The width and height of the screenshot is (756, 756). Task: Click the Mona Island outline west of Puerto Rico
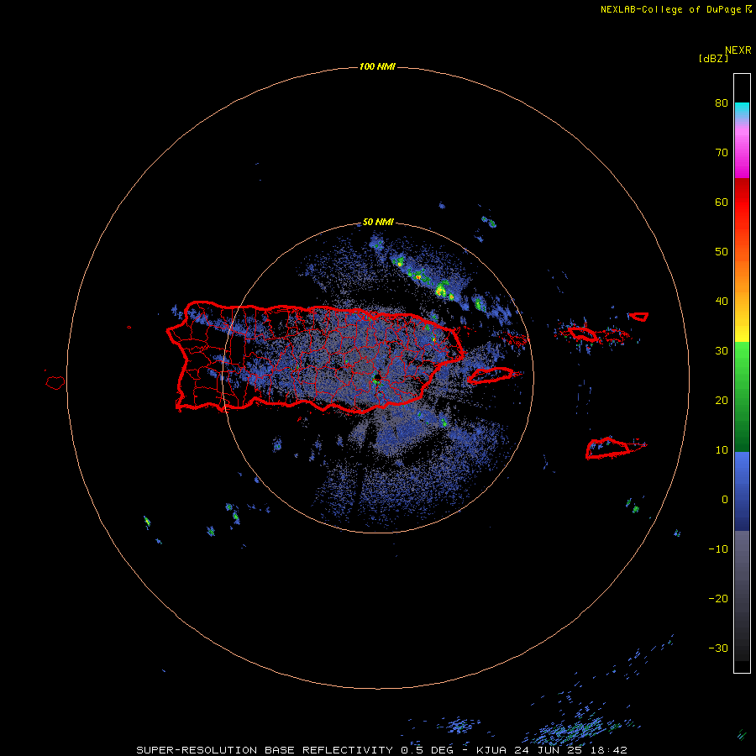(55, 382)
